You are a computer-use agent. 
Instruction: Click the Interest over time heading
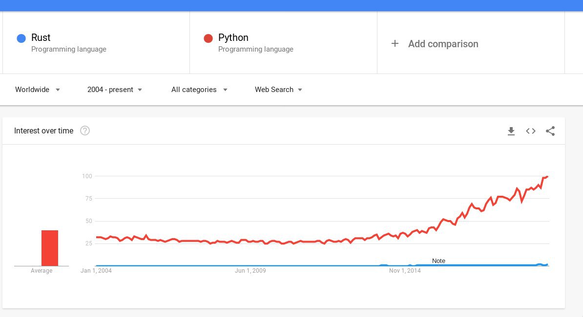click(x=44, y=131)
